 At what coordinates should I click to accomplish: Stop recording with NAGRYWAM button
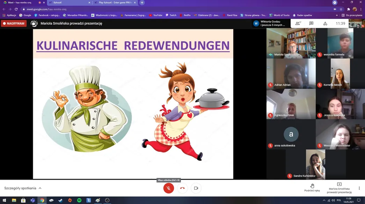tap(14, 23)
